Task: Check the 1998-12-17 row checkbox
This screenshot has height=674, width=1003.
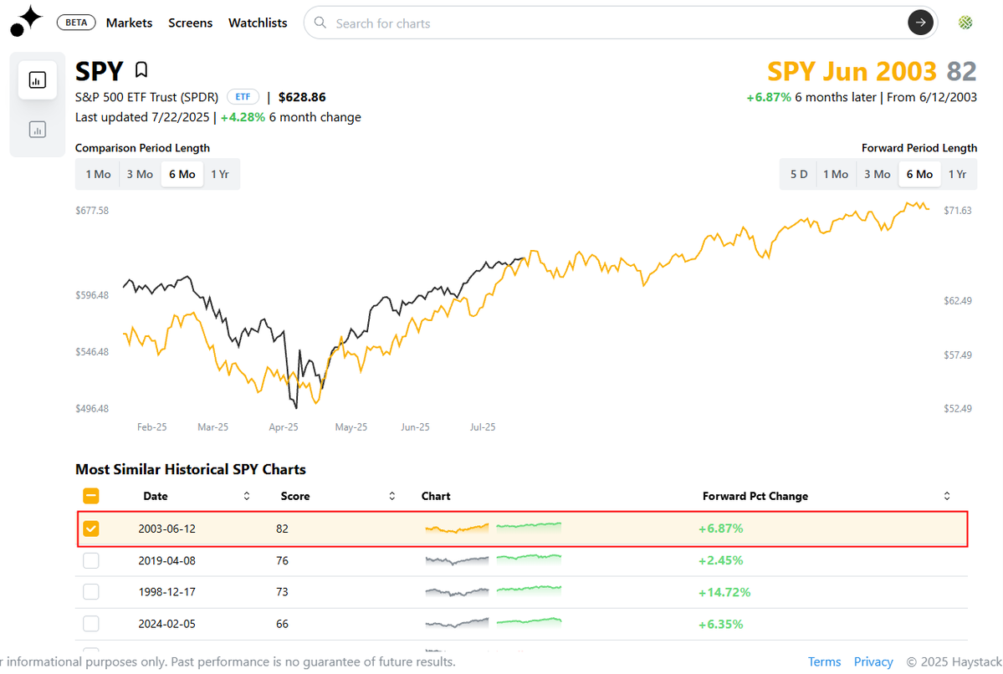Action: coord(91,591)
